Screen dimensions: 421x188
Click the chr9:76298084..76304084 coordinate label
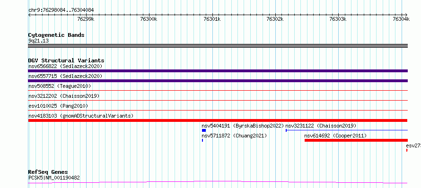61,10
